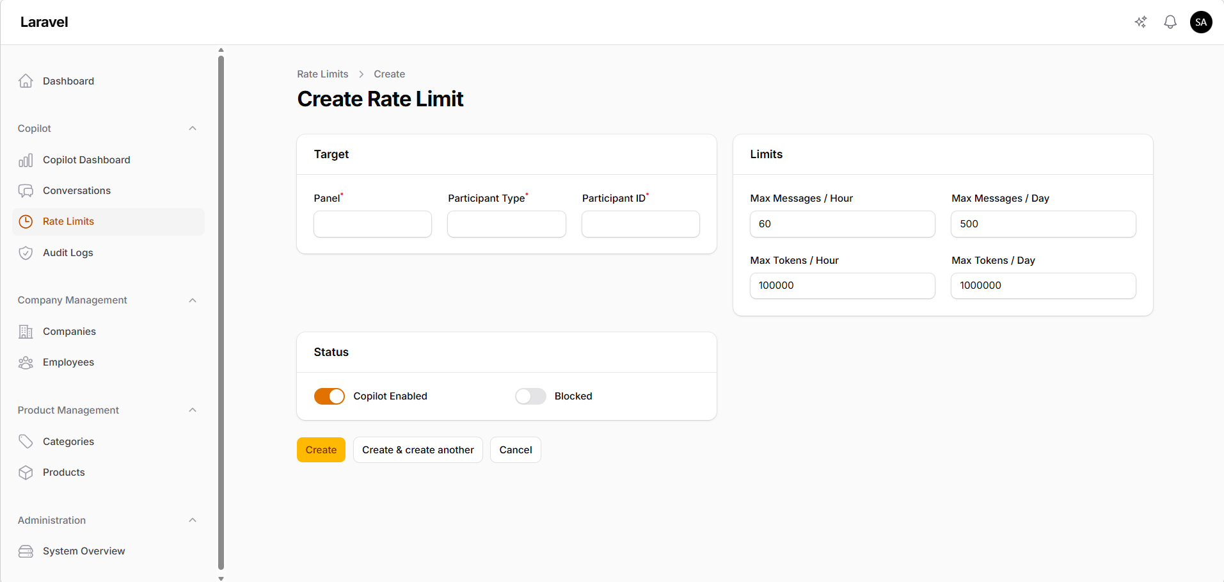Collapse the Administration section
1224x582 pixels.
(193, 520)
